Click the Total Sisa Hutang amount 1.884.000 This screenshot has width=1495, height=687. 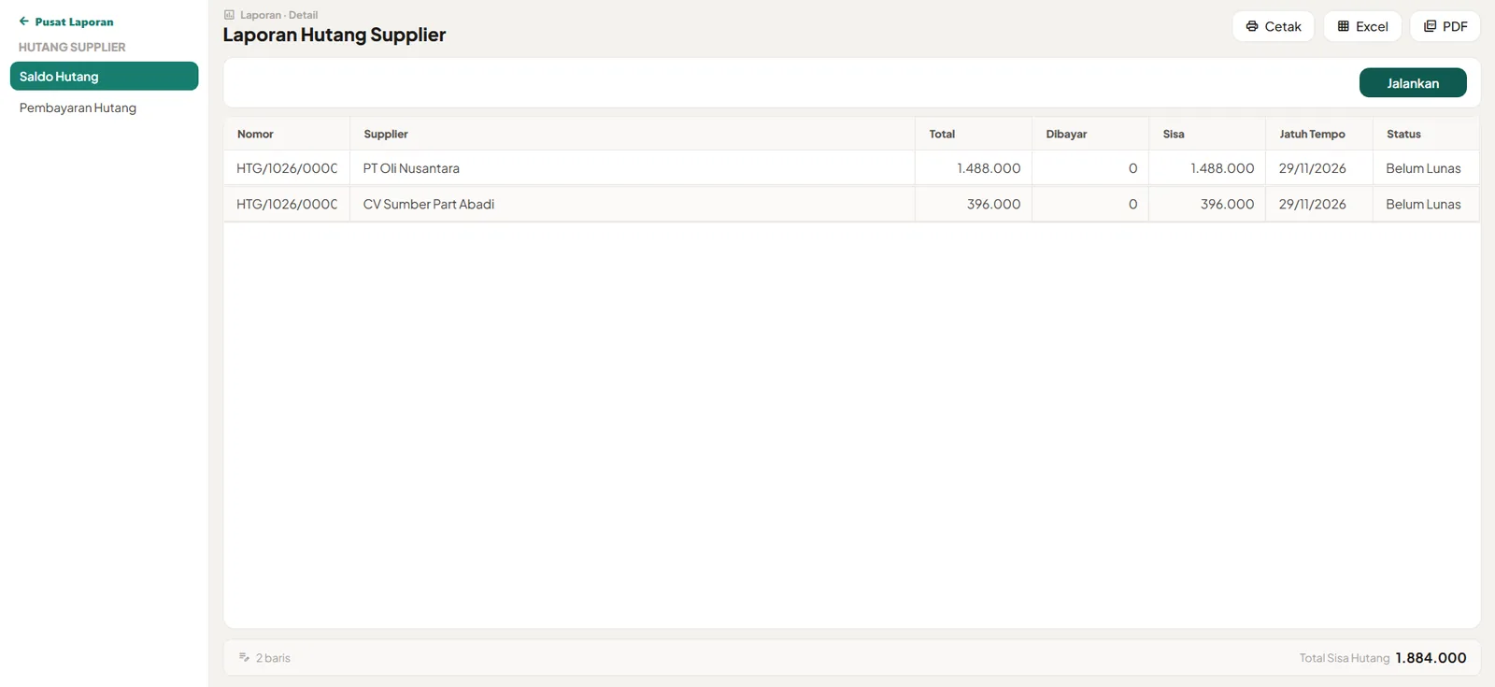tap(1431, 658)
